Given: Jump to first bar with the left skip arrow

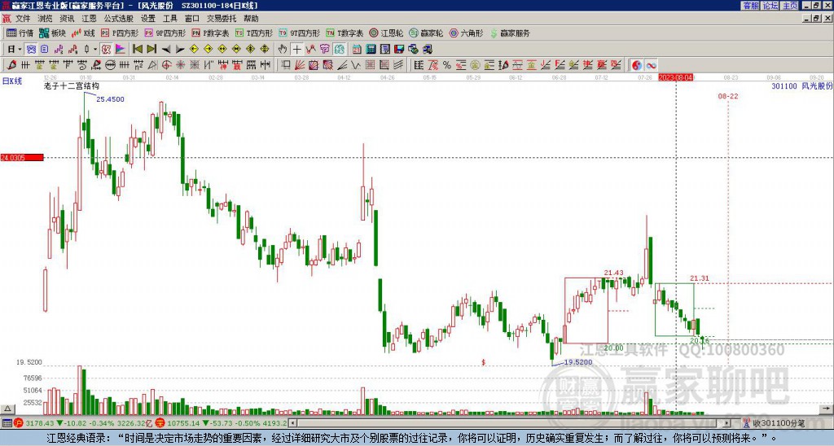Looking at the screenshot, I should click(137, 50).
